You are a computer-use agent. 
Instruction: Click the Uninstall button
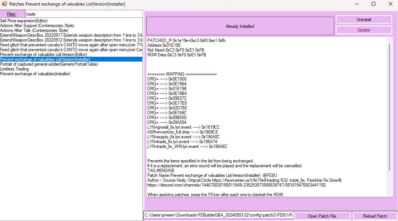click(x=364, y=20)
